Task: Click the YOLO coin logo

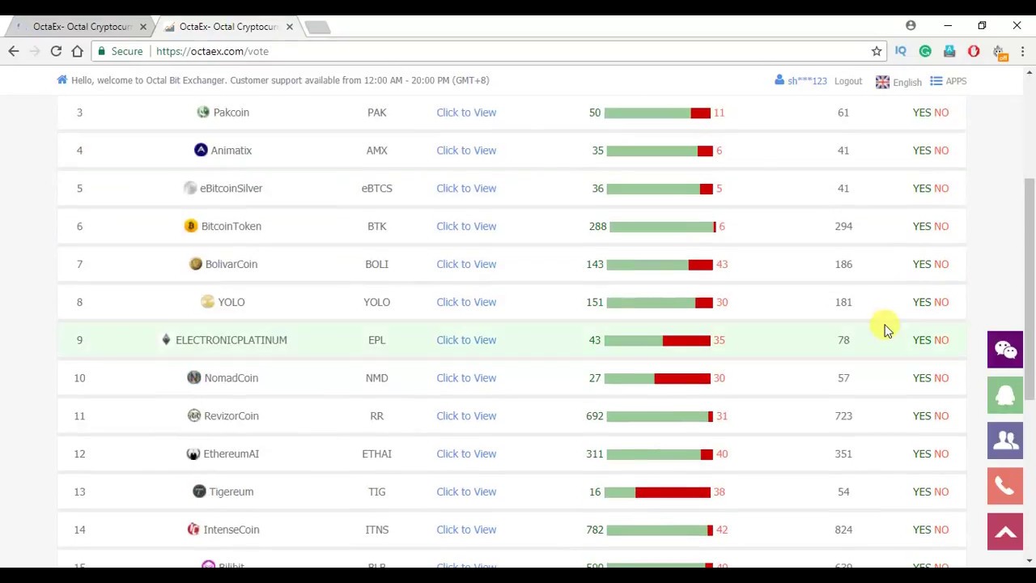Action: pos(208,301)
